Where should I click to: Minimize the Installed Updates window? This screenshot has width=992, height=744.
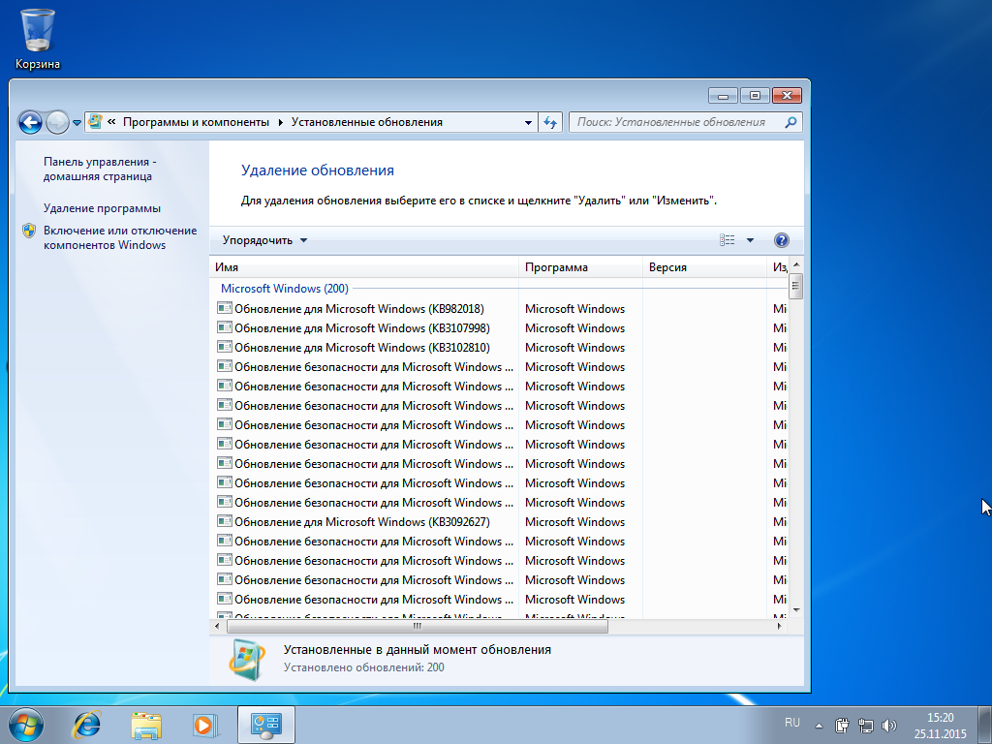coord(723,96)
